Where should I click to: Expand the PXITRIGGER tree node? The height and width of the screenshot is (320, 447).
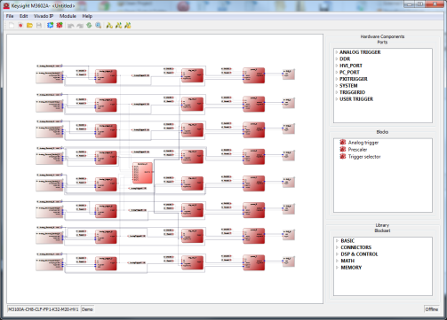point(337,79)
